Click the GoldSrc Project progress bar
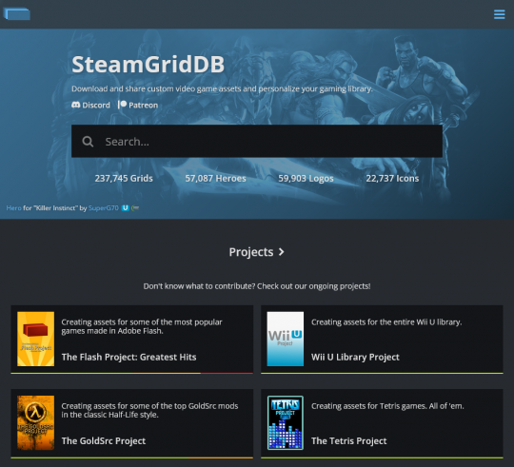 point(131,457)
